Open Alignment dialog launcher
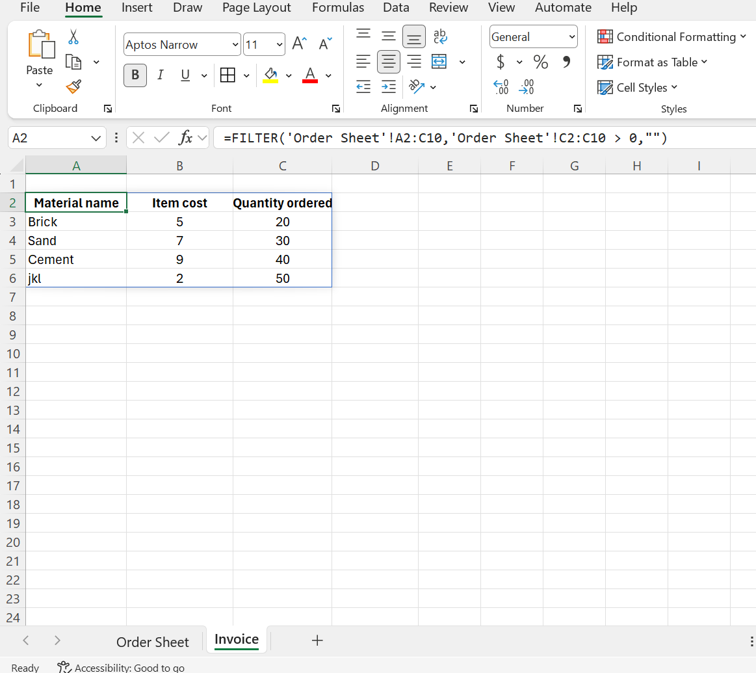 coord(474,109)
